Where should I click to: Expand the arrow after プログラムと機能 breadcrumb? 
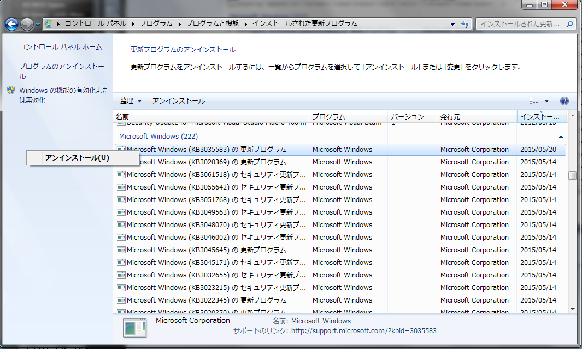click(x=246, y=23)
